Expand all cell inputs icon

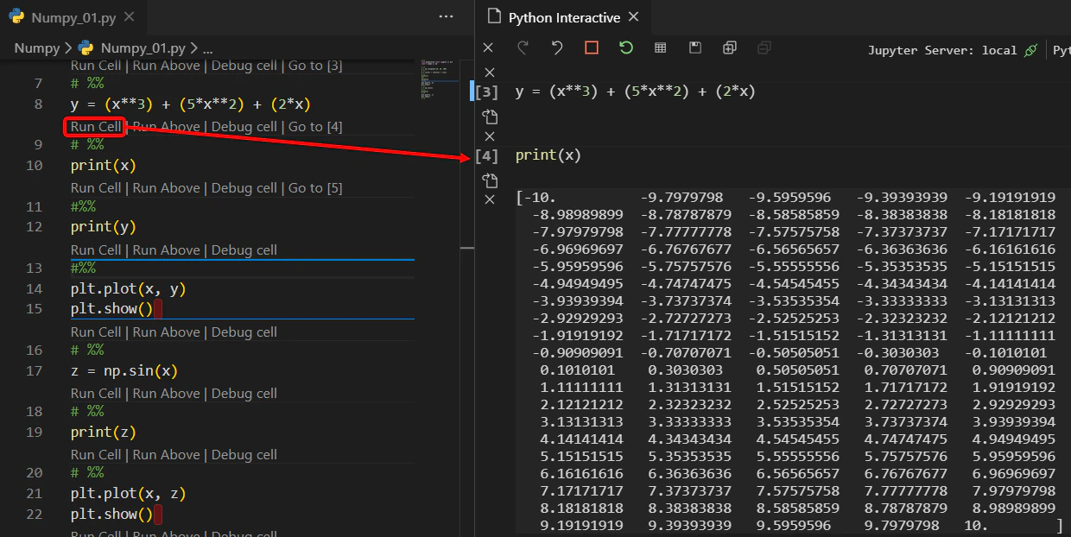(730, 48)
